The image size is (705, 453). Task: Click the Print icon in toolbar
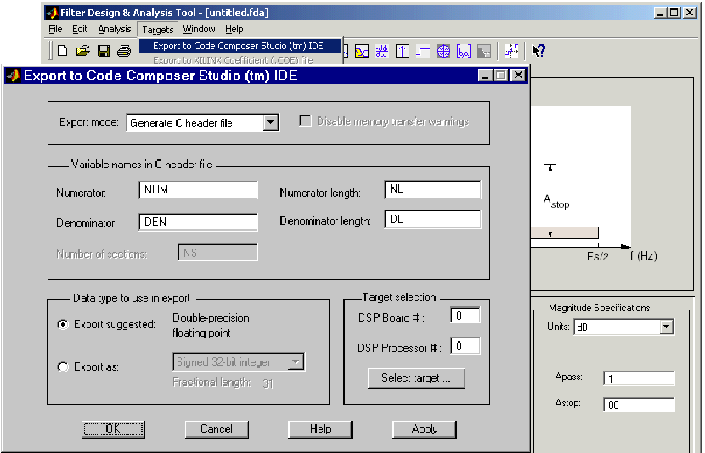[x=124, y=51]
